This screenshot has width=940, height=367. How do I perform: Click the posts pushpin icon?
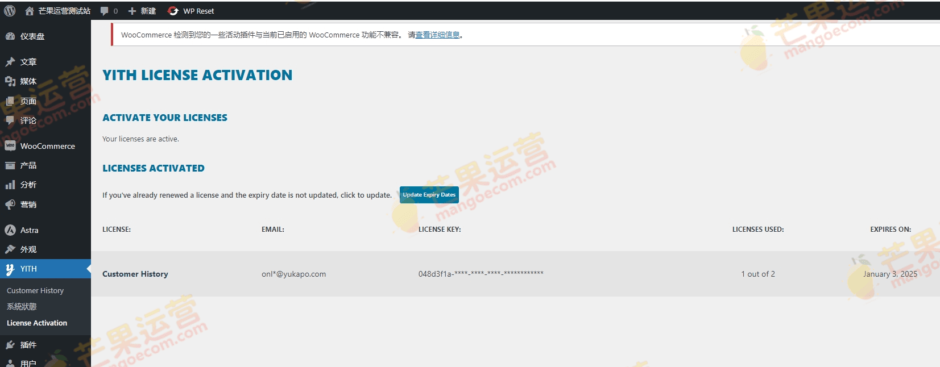pos(10,62)
